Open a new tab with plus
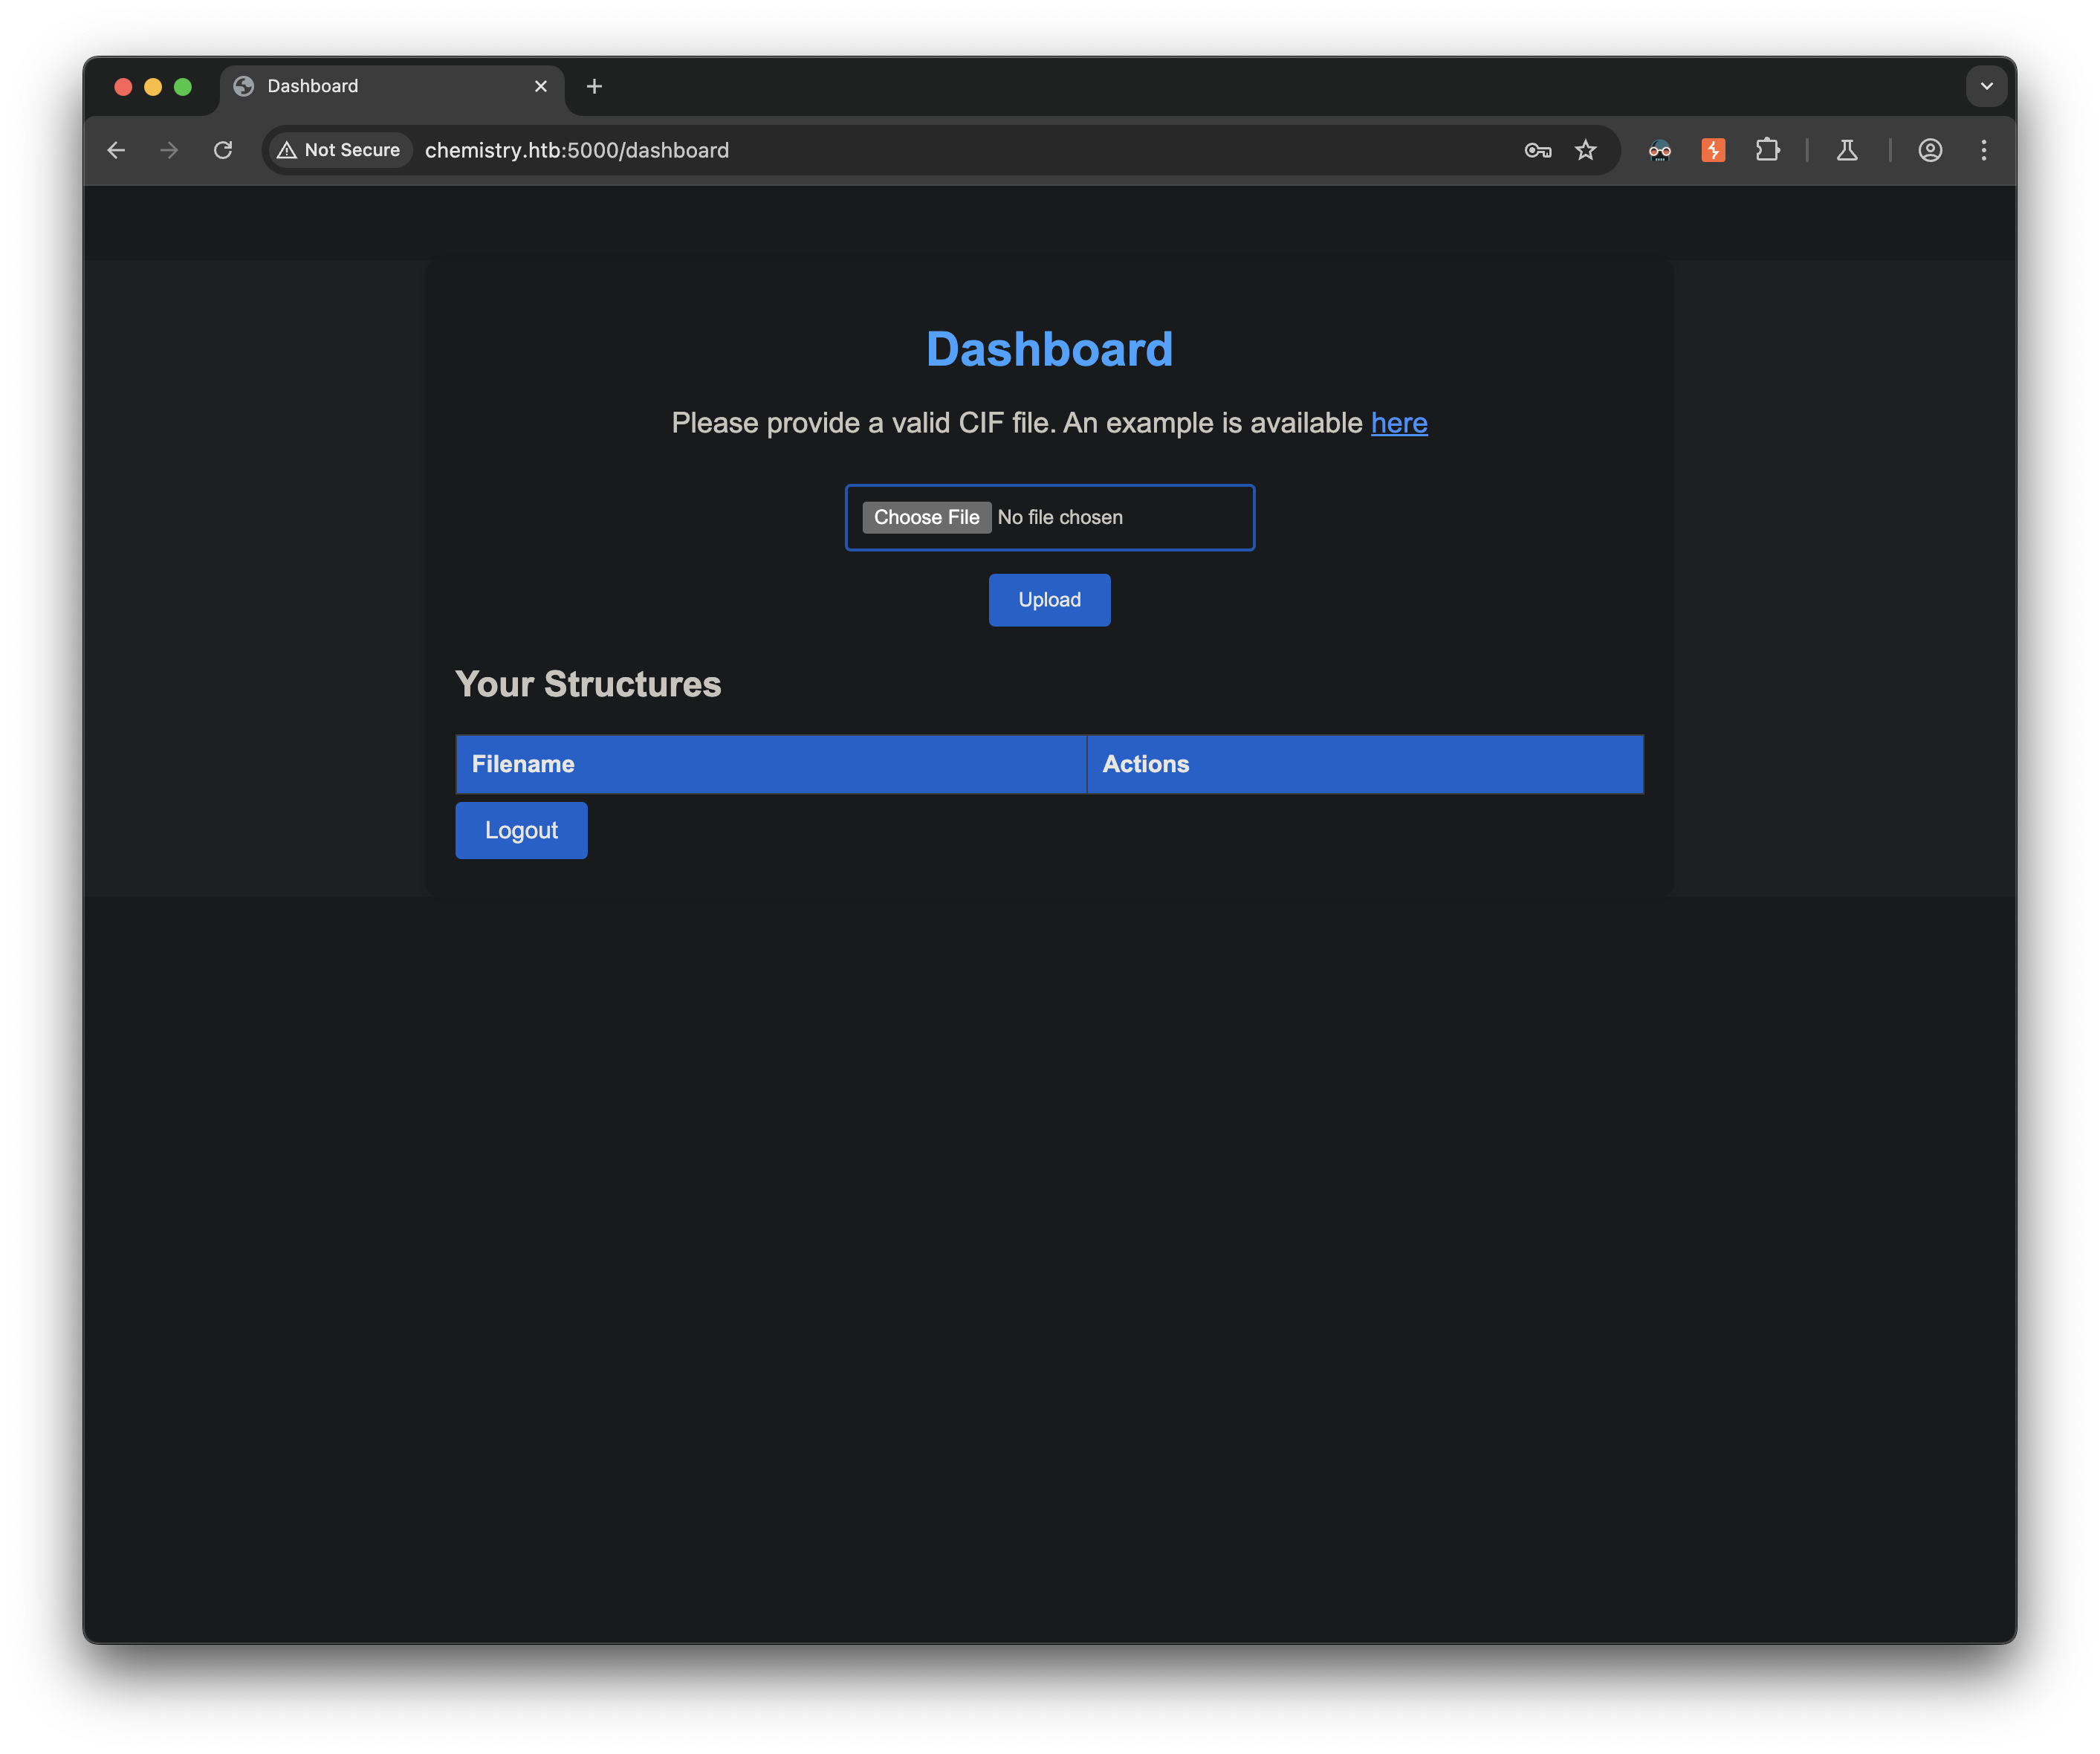This screenshot has height=1754, width=2100. (594, 86)
